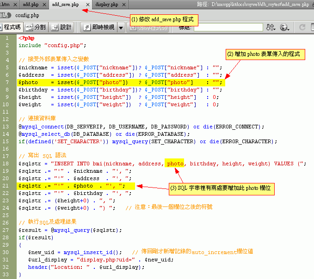Close the add_save.php document tab
314x279 pixels.
coord(88,5)
